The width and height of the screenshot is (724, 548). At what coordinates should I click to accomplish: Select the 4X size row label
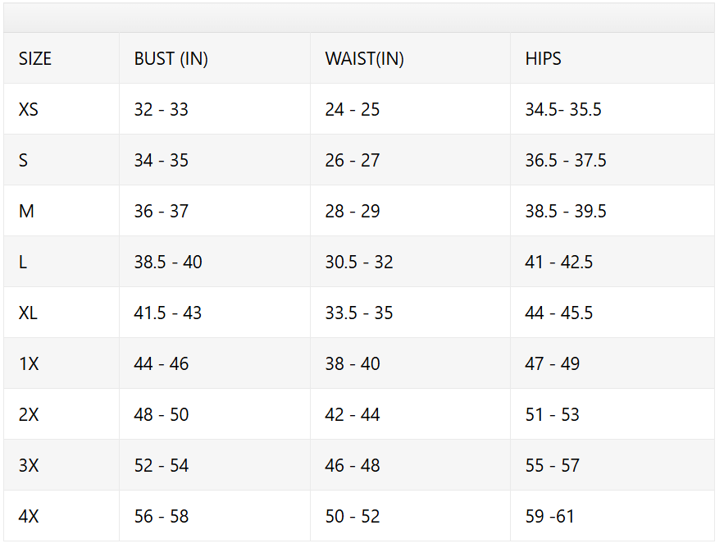click(29, 516)
